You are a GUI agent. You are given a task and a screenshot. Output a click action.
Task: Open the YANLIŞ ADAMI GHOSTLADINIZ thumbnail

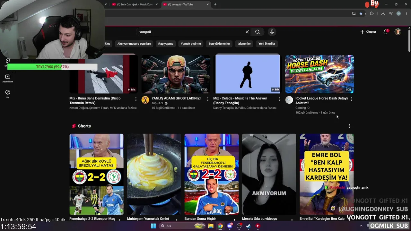[x=176, y=74]
